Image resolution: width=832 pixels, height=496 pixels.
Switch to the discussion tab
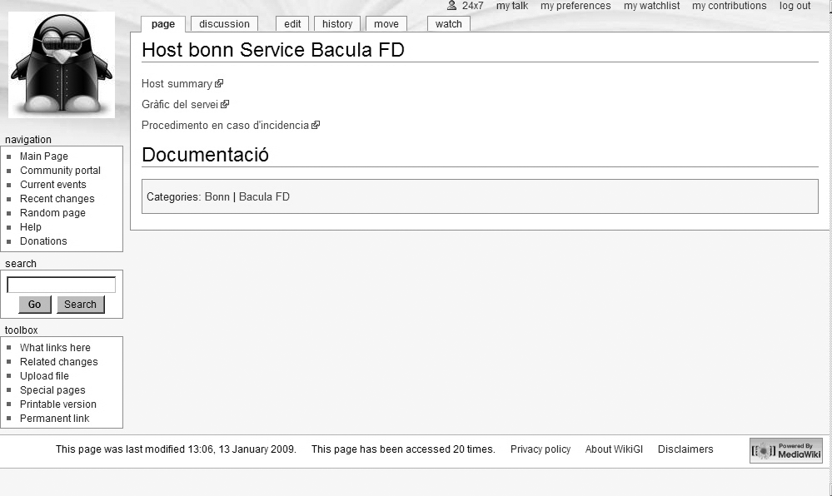[224, 24]
